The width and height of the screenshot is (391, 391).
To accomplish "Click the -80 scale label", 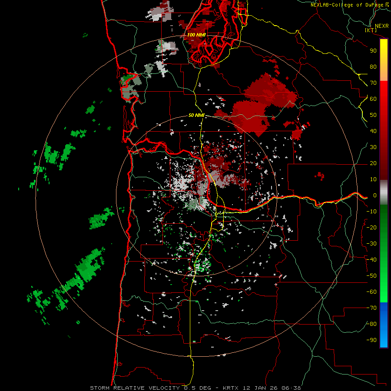I will point(371,324).
